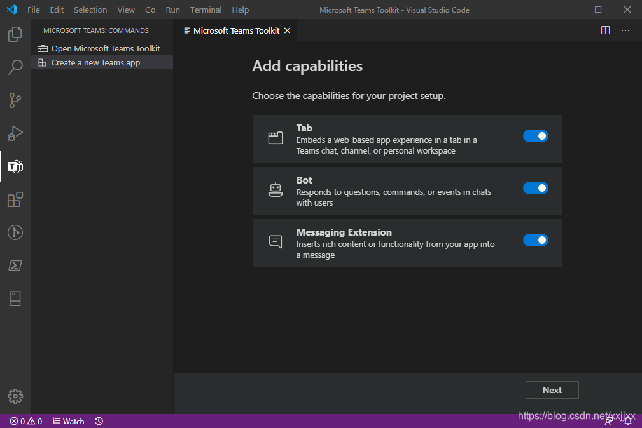Click the Messaging Extension chat icon
Viewport: 642px width, 428px height.
click(x=275, y=241)
